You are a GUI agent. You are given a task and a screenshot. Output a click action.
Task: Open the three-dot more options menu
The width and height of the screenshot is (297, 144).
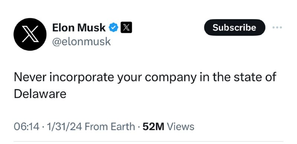(277, 28)
